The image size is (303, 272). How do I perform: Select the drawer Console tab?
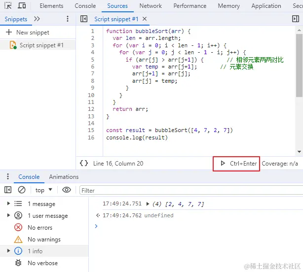(29, 177)
